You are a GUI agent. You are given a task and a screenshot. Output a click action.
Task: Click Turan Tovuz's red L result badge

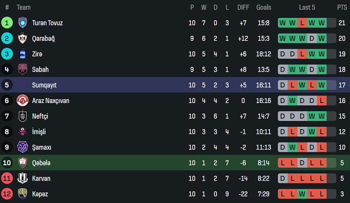[x=302, y=23]
